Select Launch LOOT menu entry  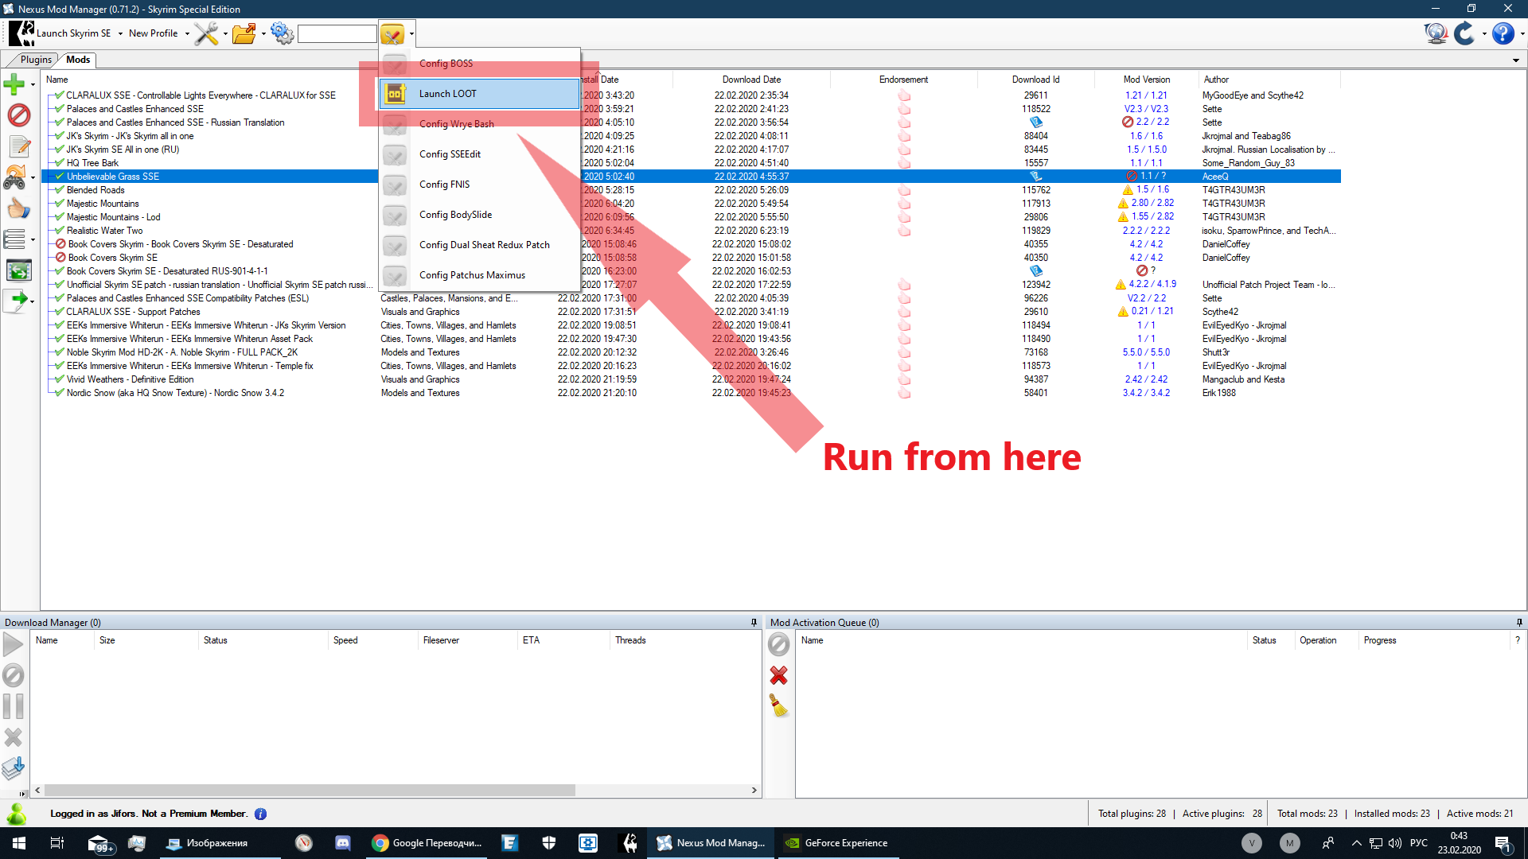pyautogui.click(x=480, y=94)
